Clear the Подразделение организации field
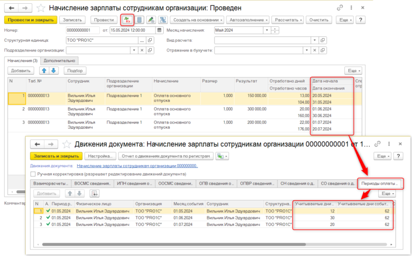This screenshot has height=256, width=412. point(142,50)
